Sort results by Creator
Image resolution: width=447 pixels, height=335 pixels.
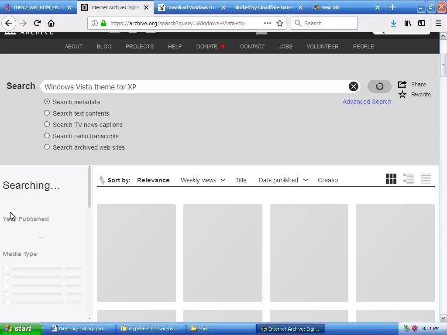(328, 180)
